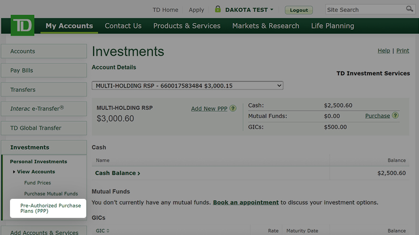Click the total balance $3,000.60
Viewport: 419px width, 235px height.
click(x=115, y=118)
